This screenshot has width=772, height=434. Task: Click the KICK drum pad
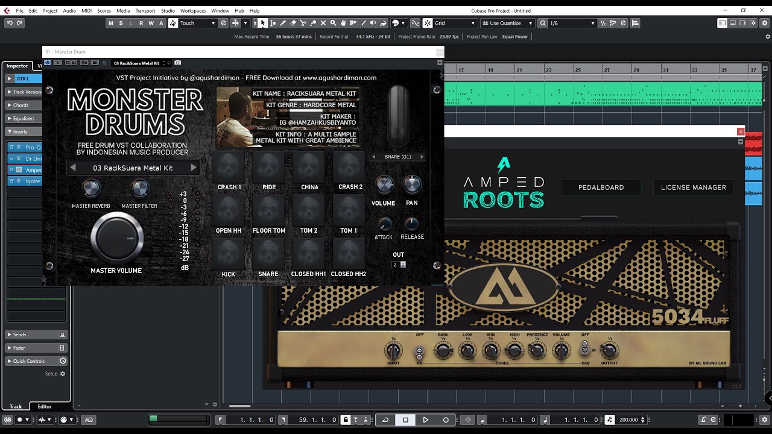228,253
